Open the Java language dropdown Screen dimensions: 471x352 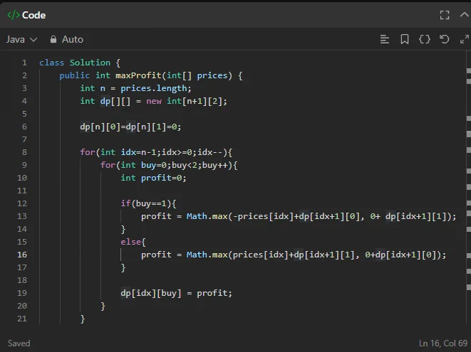pyautogui.click(x=21, y=39)
